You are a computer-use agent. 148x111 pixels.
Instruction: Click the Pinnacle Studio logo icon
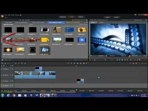tap(2, 16)
